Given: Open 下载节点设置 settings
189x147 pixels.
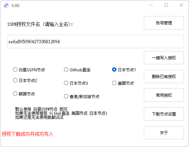Looking at the screenshot, I should point(164,114).
